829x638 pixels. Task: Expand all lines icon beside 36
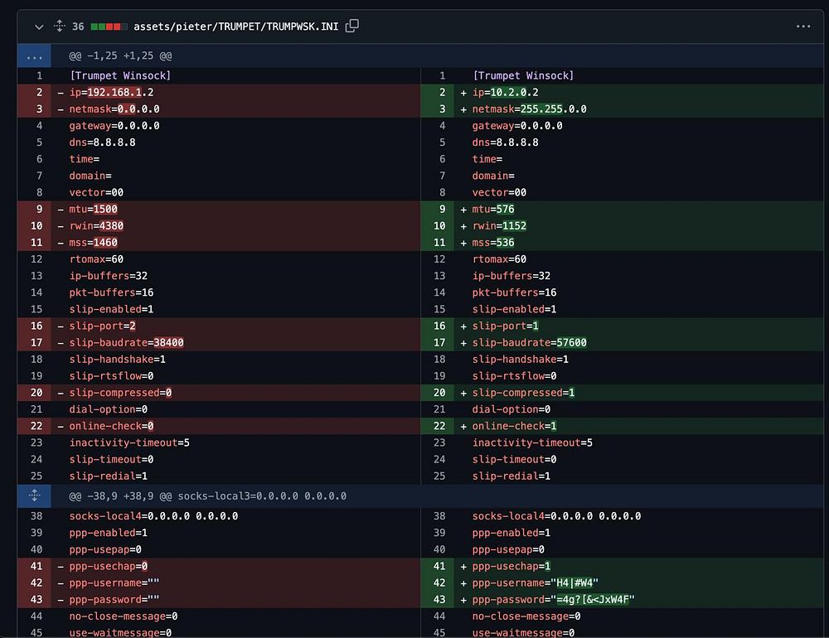(59, 26)
